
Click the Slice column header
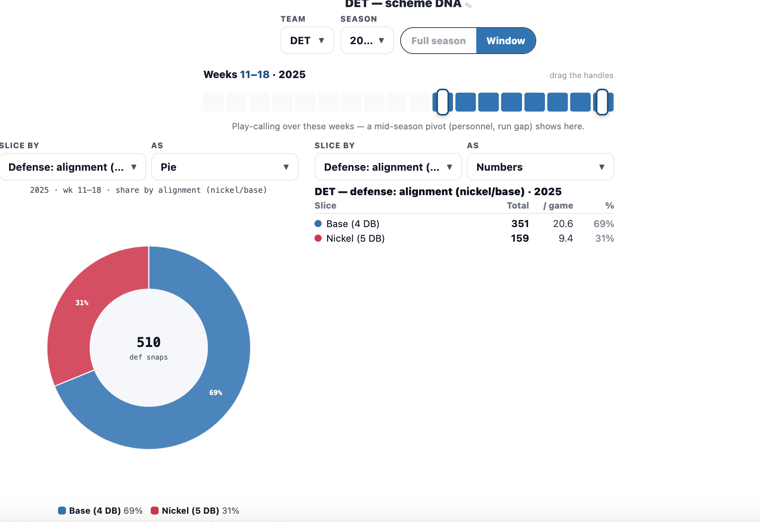click(326, 205)
